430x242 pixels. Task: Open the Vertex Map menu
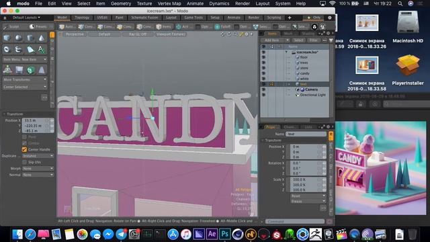(169, 3)
